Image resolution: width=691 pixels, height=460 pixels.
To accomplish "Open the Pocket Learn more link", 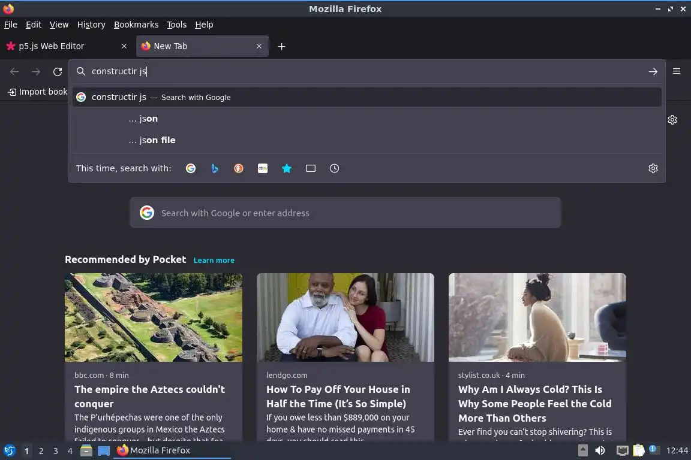I will 214,260.
